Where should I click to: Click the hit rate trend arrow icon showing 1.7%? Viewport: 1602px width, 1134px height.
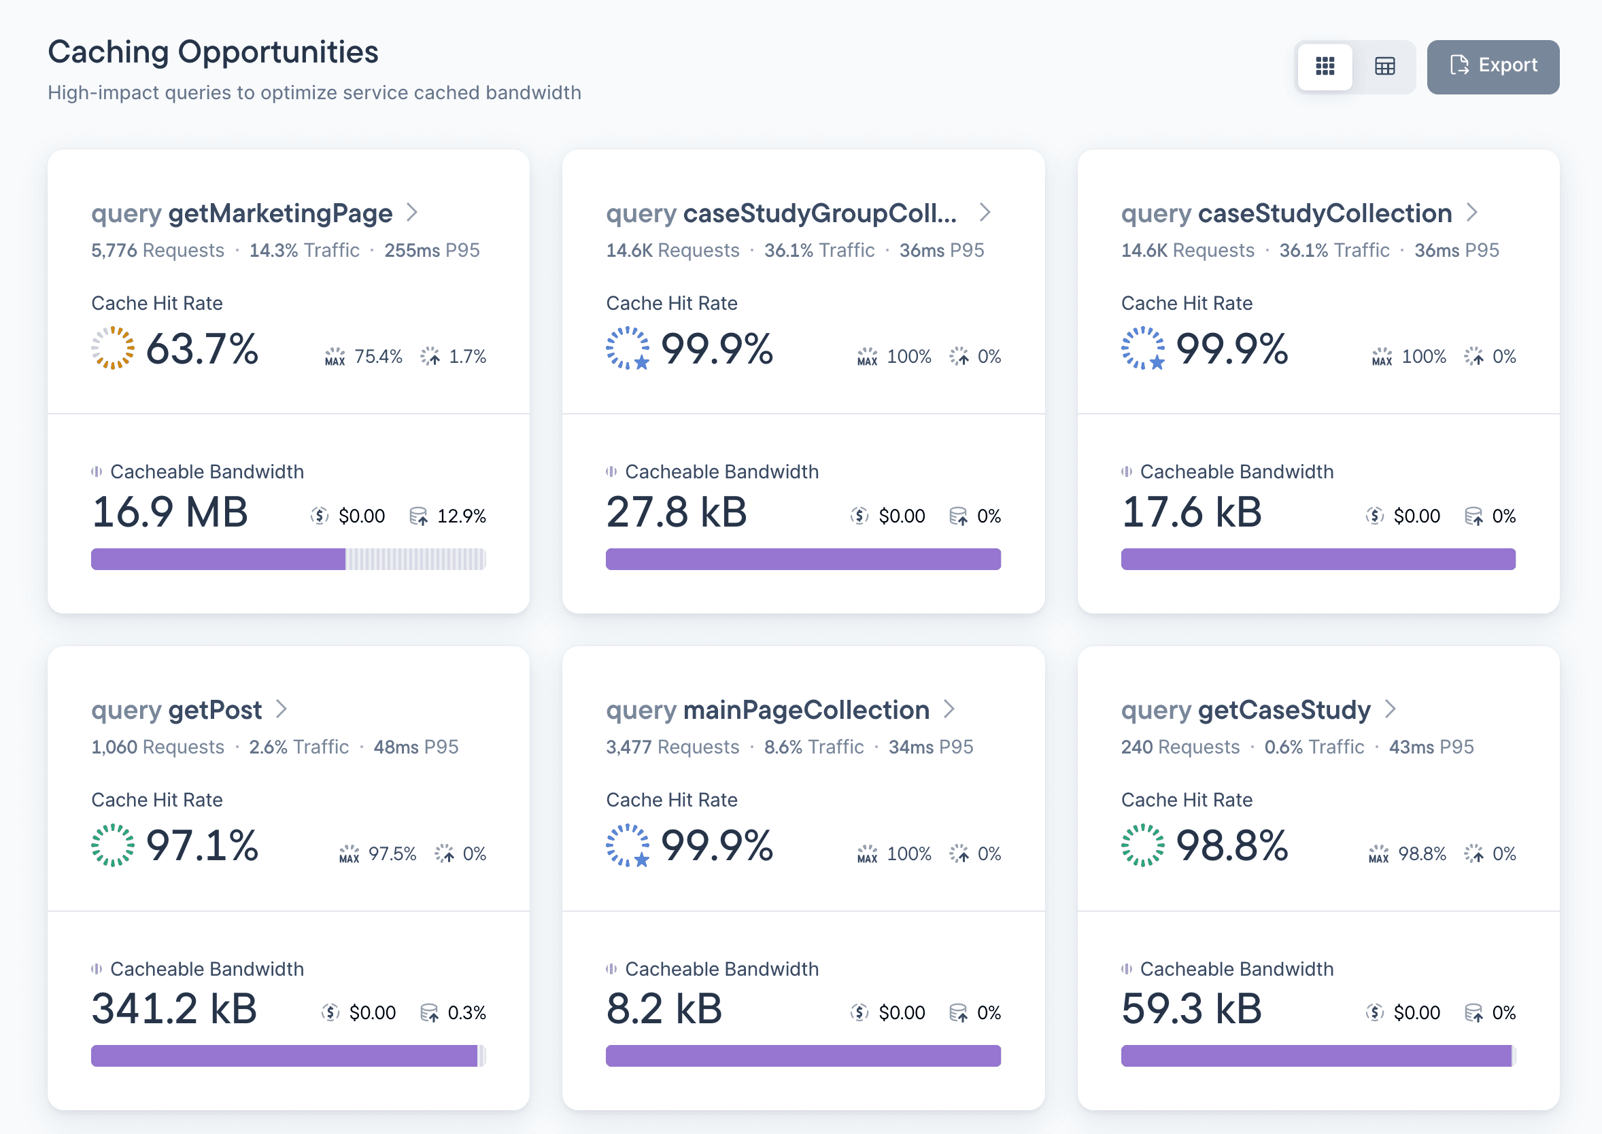pyautogui.click(x=432, y=356)
